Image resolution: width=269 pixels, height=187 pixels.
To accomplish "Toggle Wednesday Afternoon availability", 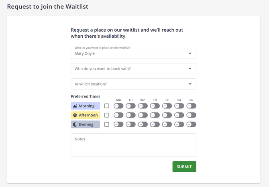I will 143,115.
